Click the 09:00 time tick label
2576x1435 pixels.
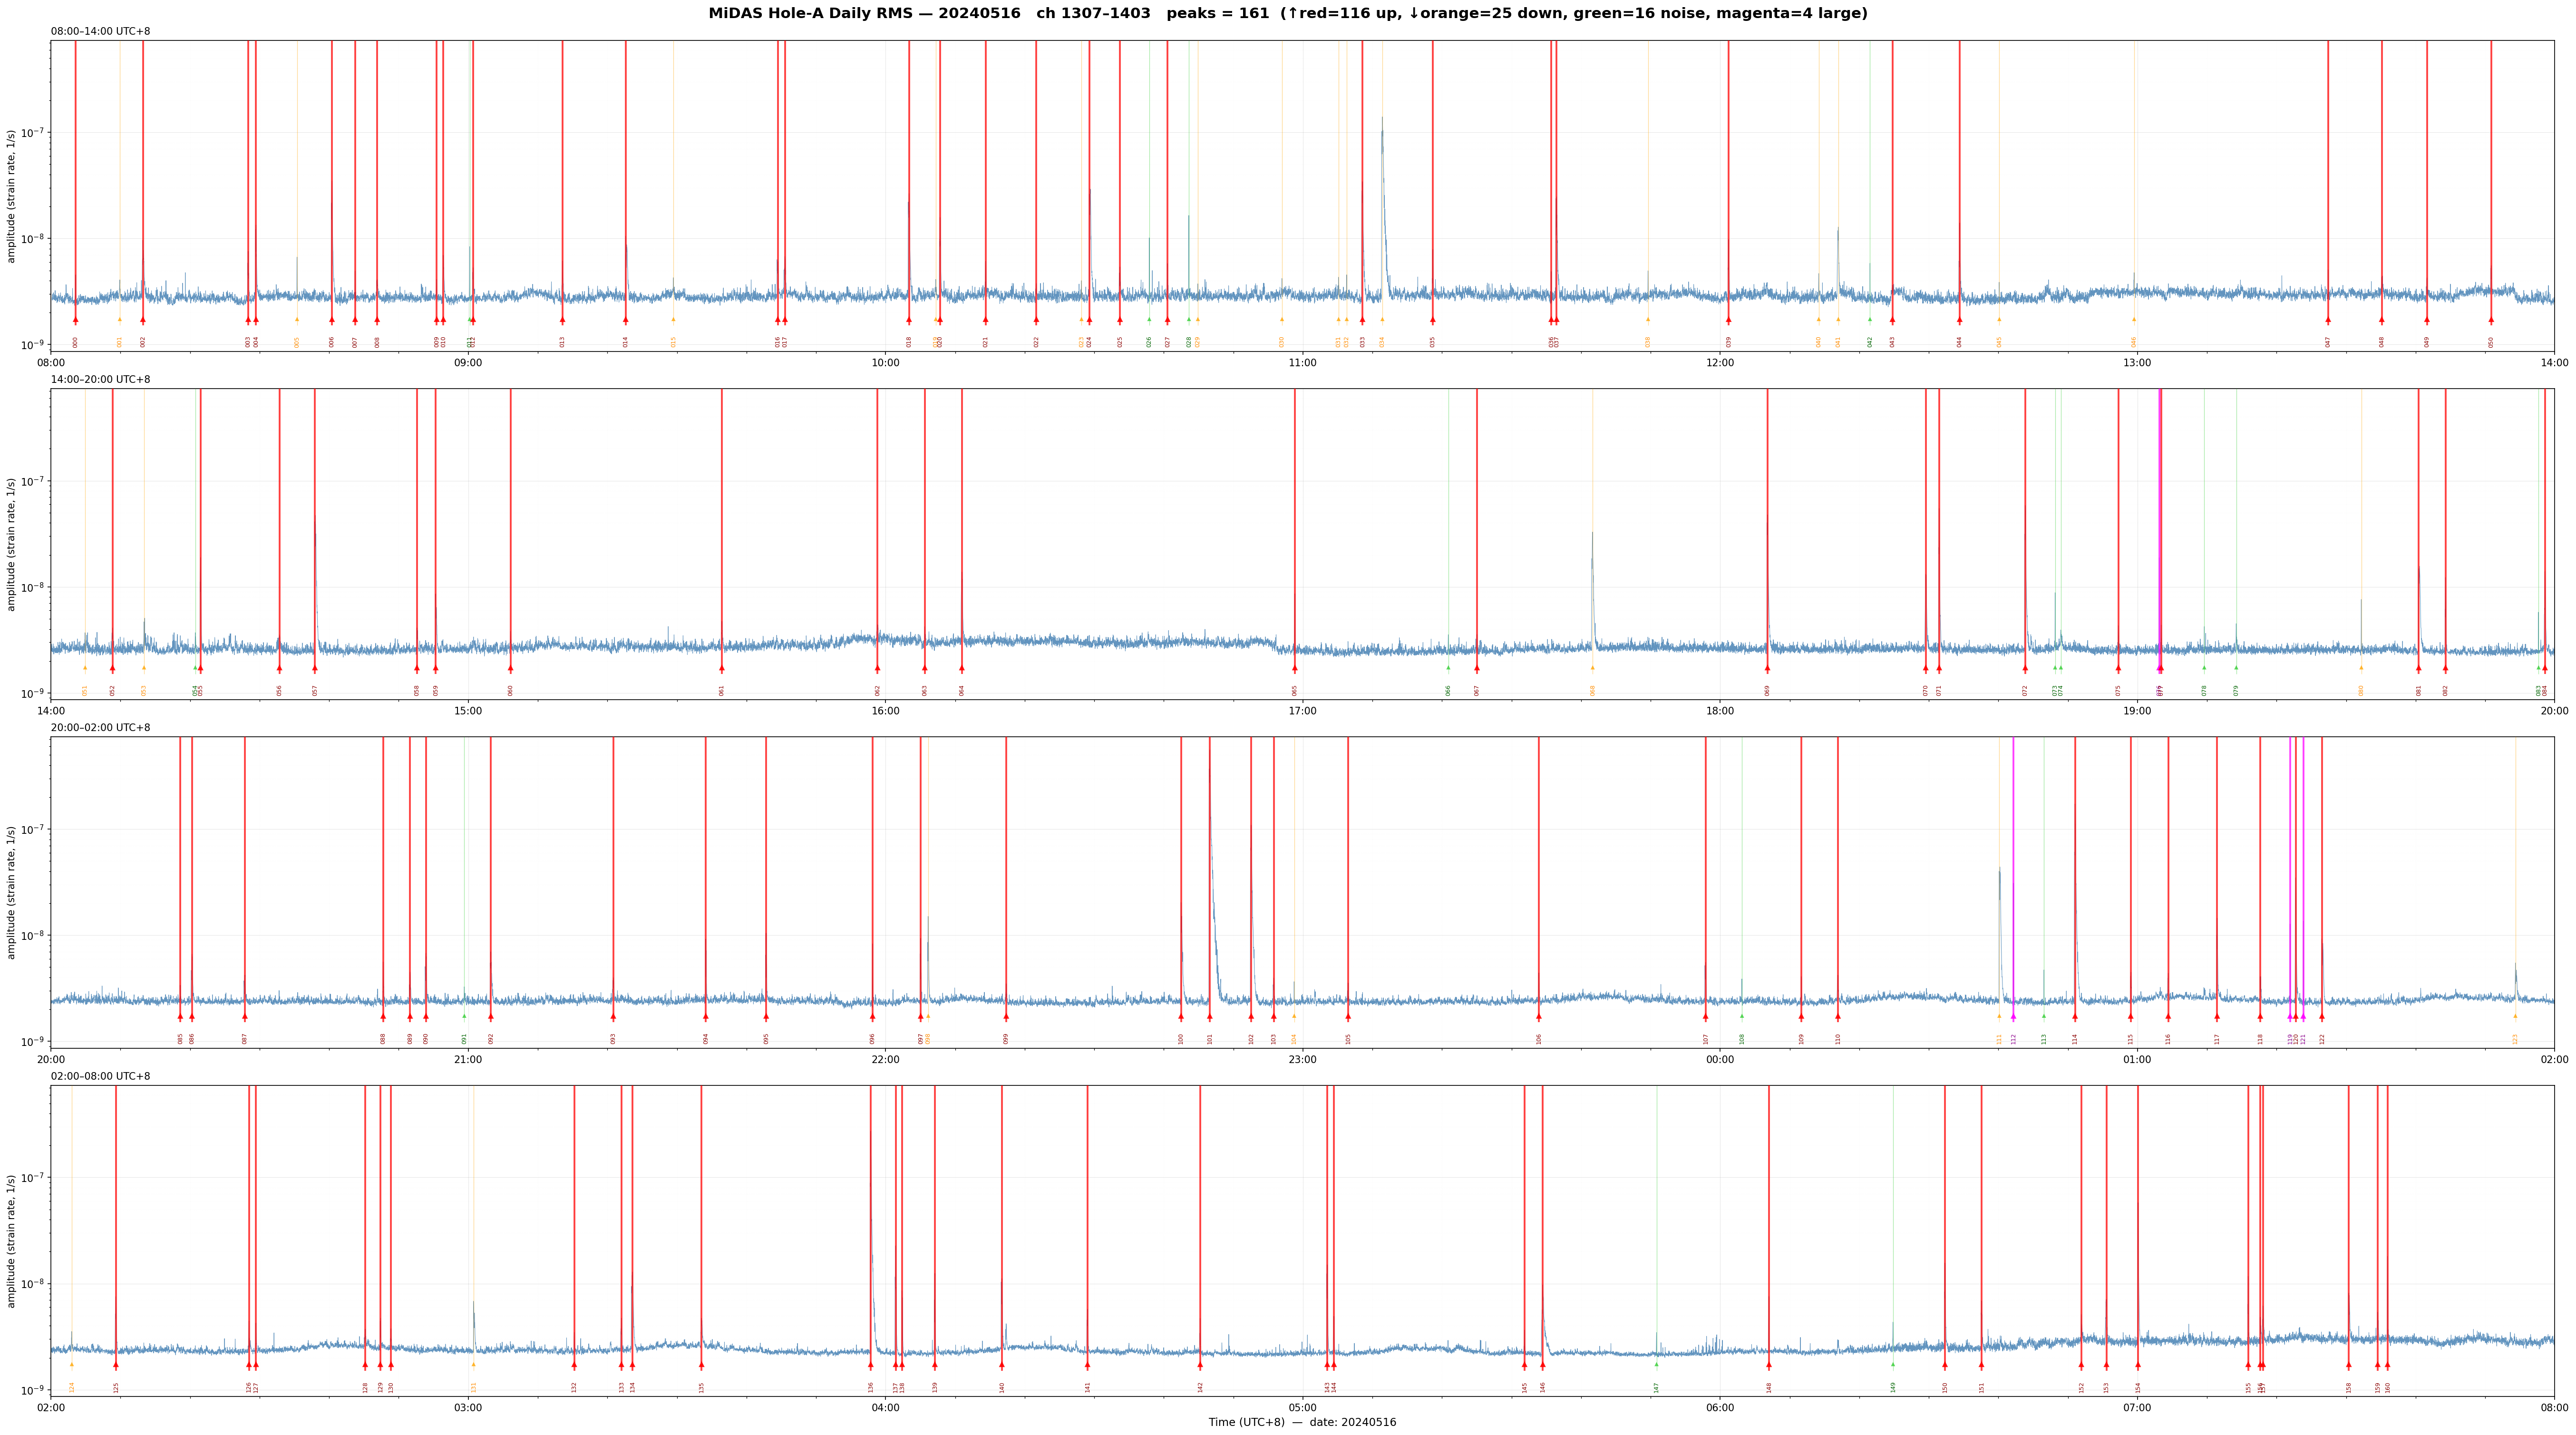468,363
